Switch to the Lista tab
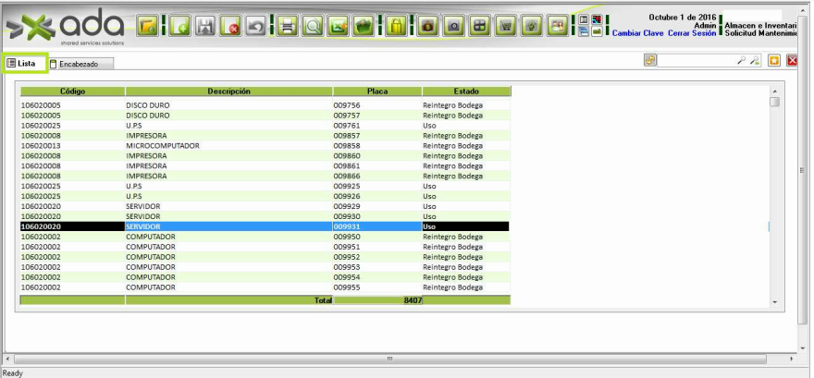This screenshot has height=378, width=814. pos(21,63)
